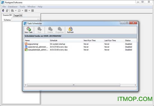Sort tasks by the Schedule column header
This screenshot has width=154, height=106.
(x=53, y=40)
